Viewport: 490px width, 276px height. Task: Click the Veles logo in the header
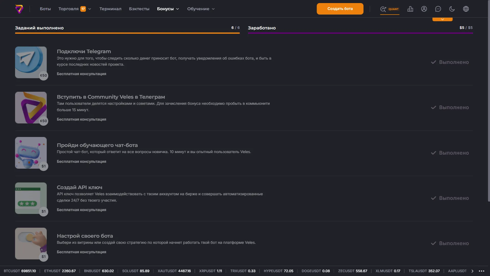[x=19, y=9]
